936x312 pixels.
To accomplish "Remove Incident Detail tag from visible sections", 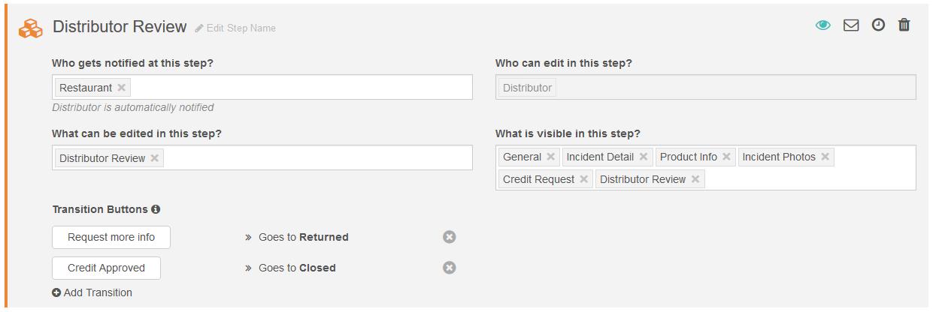I will tap(644, 157).
